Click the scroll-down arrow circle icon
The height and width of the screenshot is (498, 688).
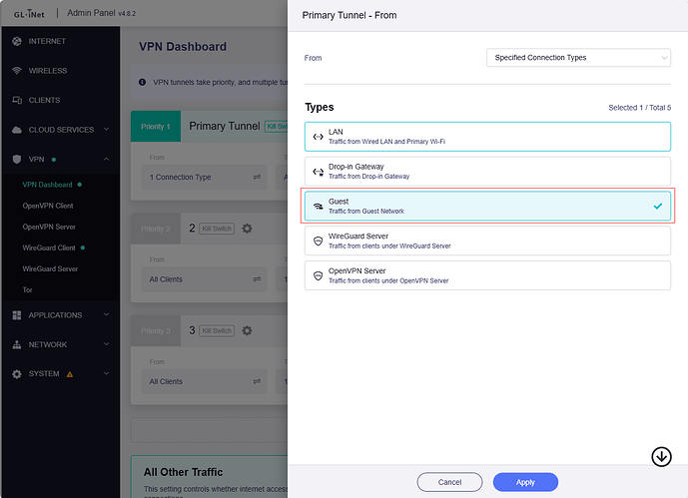661,456
